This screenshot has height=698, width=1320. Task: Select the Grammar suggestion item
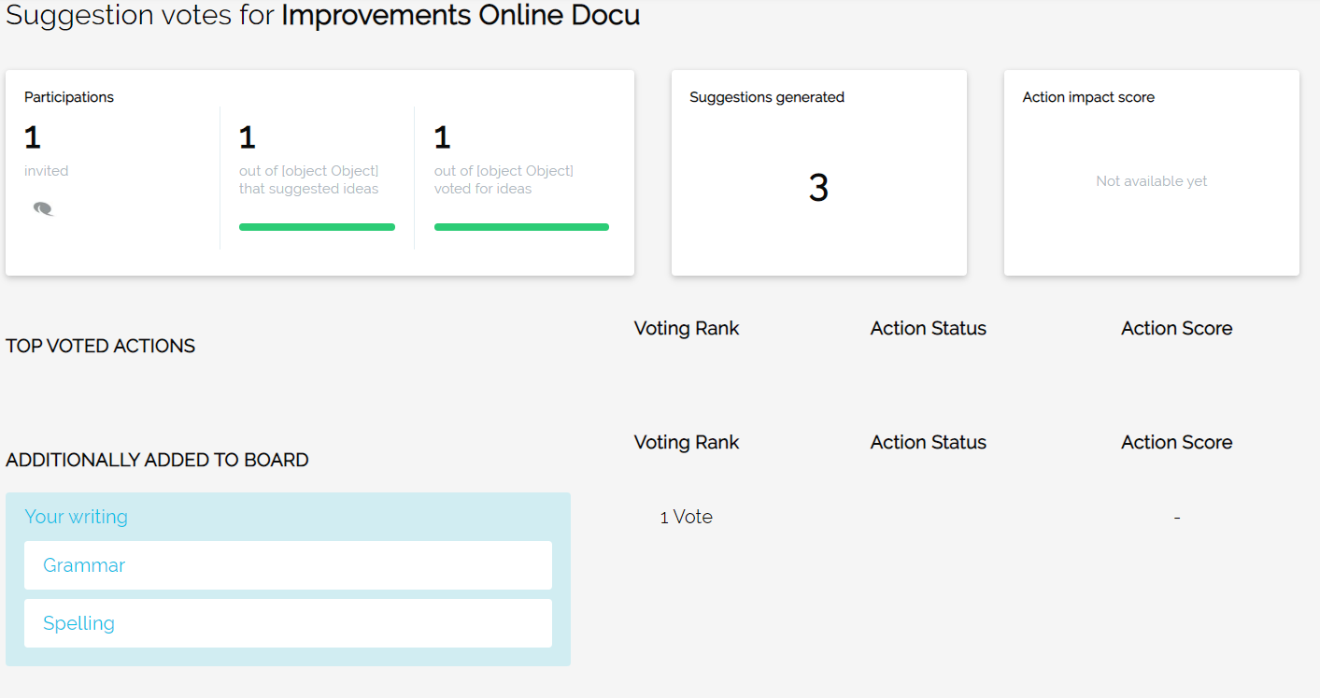coord(288,565)
